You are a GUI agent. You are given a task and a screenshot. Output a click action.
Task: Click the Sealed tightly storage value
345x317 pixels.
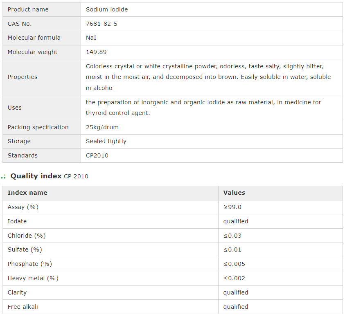106,141
